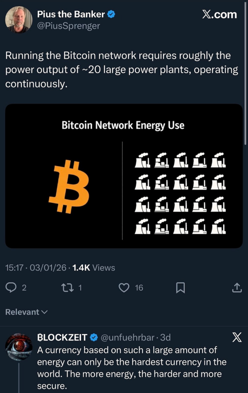
Task: Open Pius the Banker's profile picture
Action: [x=18, y=19]
